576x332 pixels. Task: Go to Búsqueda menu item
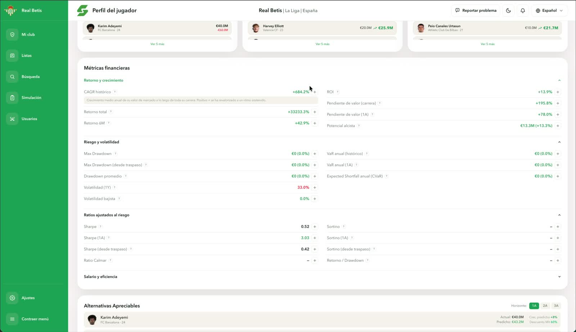[31, 77]
